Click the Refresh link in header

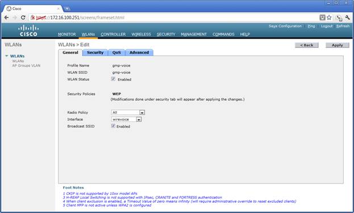click(x=343, y=26)
